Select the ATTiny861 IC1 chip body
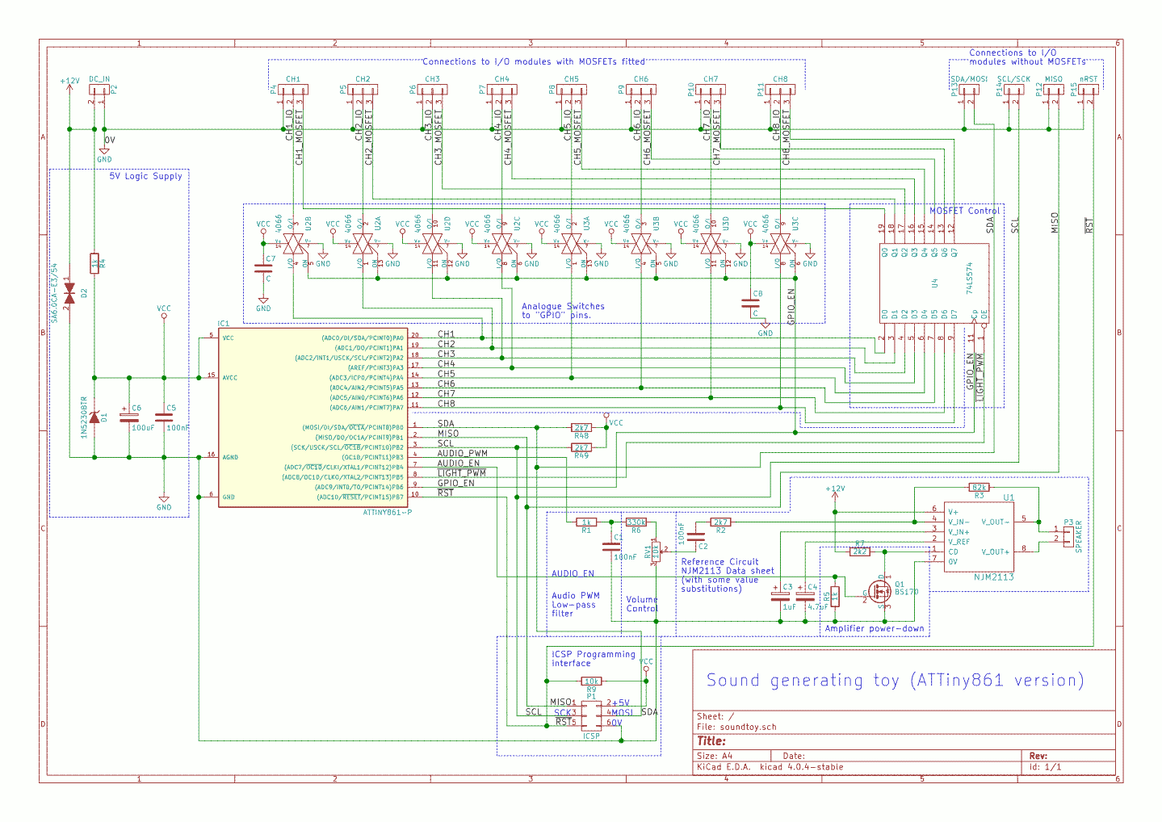Viewport: 1162px width, 822px height. click(x=313, y=417)
